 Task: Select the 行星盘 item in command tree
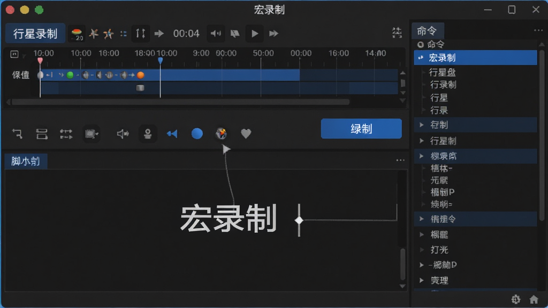pos(442,72)
